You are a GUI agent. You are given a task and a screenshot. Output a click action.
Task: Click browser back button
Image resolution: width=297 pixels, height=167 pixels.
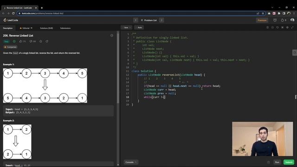[x=3, y=13]
